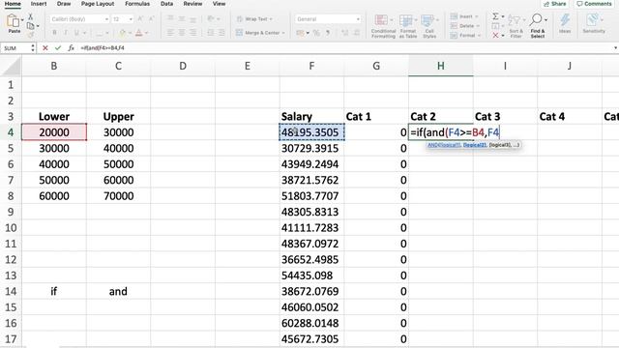Click the Delete cells button
619x348 pixels.
click(465, 26)
